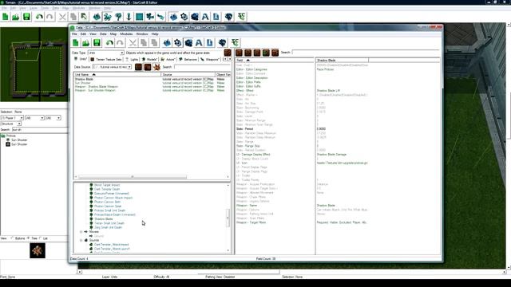Select 'Photon Cannon Attack Impact' tree item

113,198
